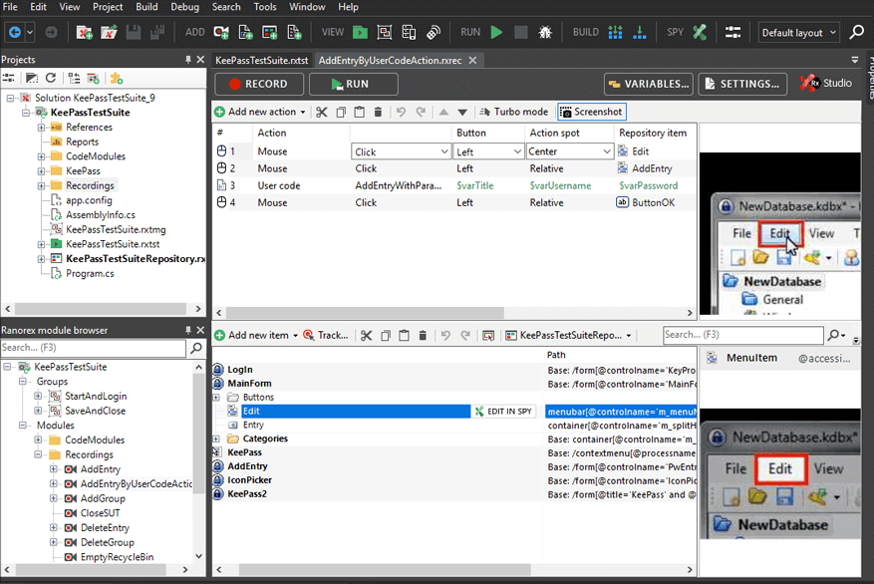This screenshot has width=874, height=584.
Task: Toggle the pin on Ranorex module browser panel
Action: click(x=188, y=331)
